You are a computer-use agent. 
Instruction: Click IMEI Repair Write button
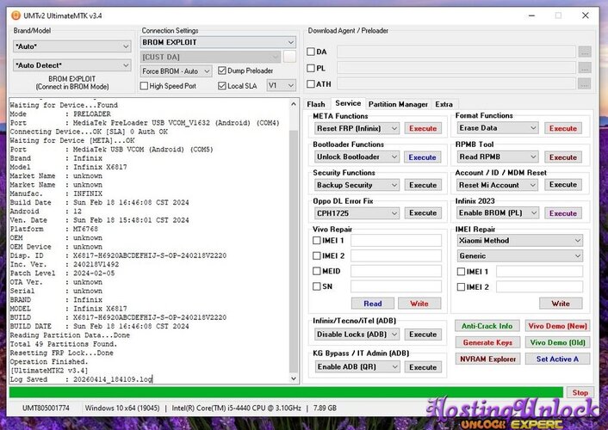pos(561,304)
